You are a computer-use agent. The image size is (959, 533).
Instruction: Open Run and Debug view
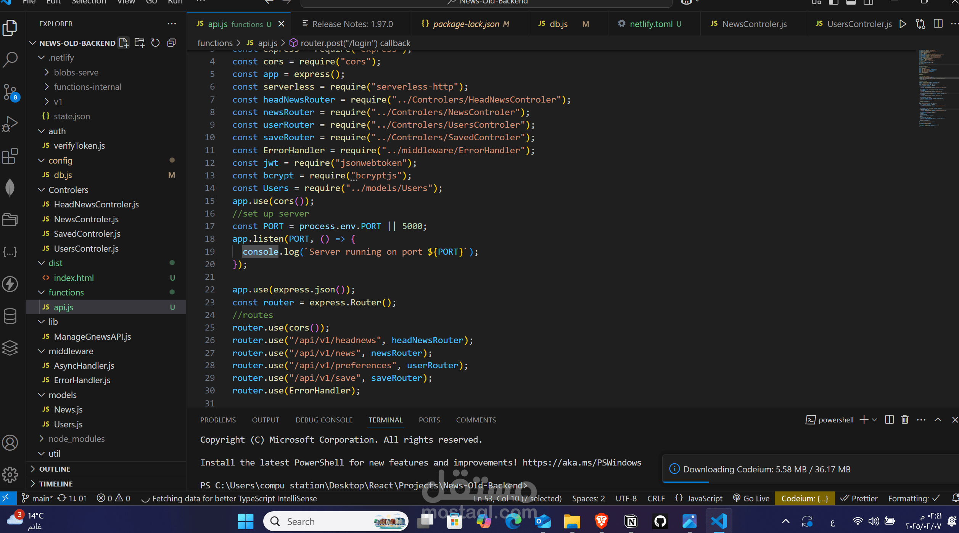tap(10, 124)
